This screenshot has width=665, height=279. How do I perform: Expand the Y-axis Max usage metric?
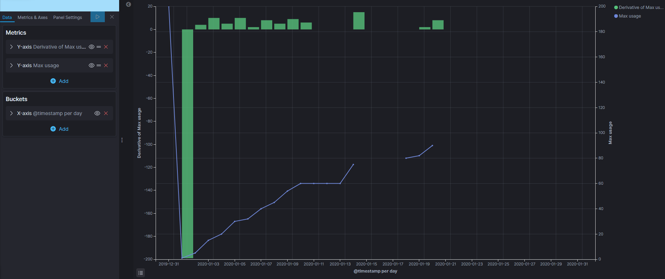tap(11, 65)
